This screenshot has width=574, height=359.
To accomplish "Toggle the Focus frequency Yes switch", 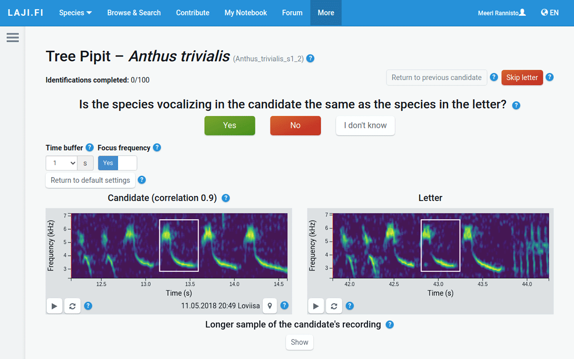I will [117, 163].
